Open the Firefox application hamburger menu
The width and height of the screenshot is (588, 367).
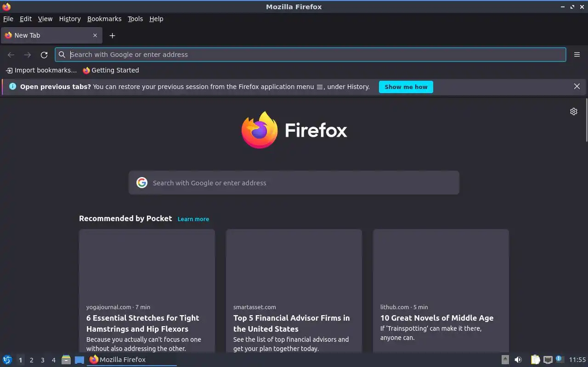[577, 55]
